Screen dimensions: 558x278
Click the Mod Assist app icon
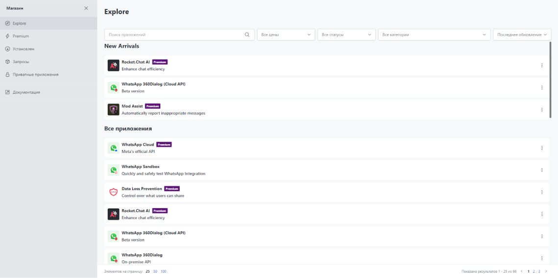point(114,109)
